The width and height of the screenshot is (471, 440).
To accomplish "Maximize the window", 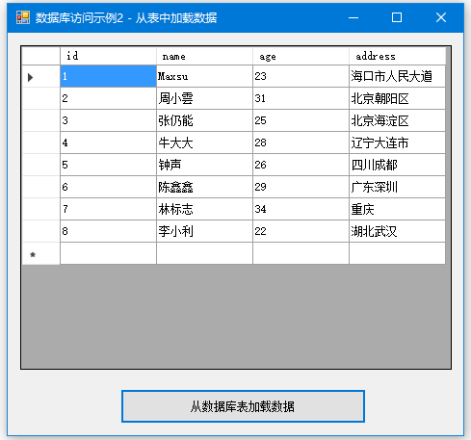I will (397, 17).
